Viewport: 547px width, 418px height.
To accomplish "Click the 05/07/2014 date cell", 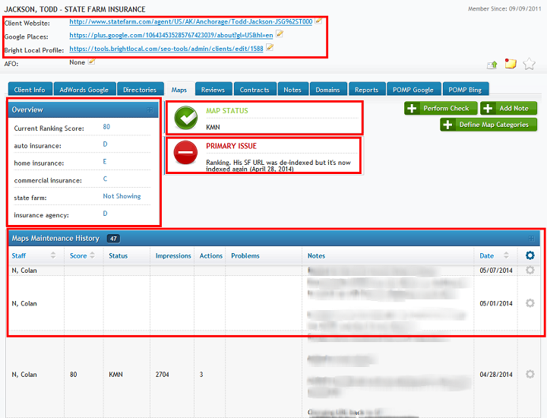I will [496, 271].
